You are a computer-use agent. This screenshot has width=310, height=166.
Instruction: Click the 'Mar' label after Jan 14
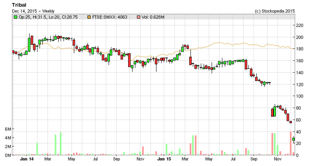coord(48,159)
